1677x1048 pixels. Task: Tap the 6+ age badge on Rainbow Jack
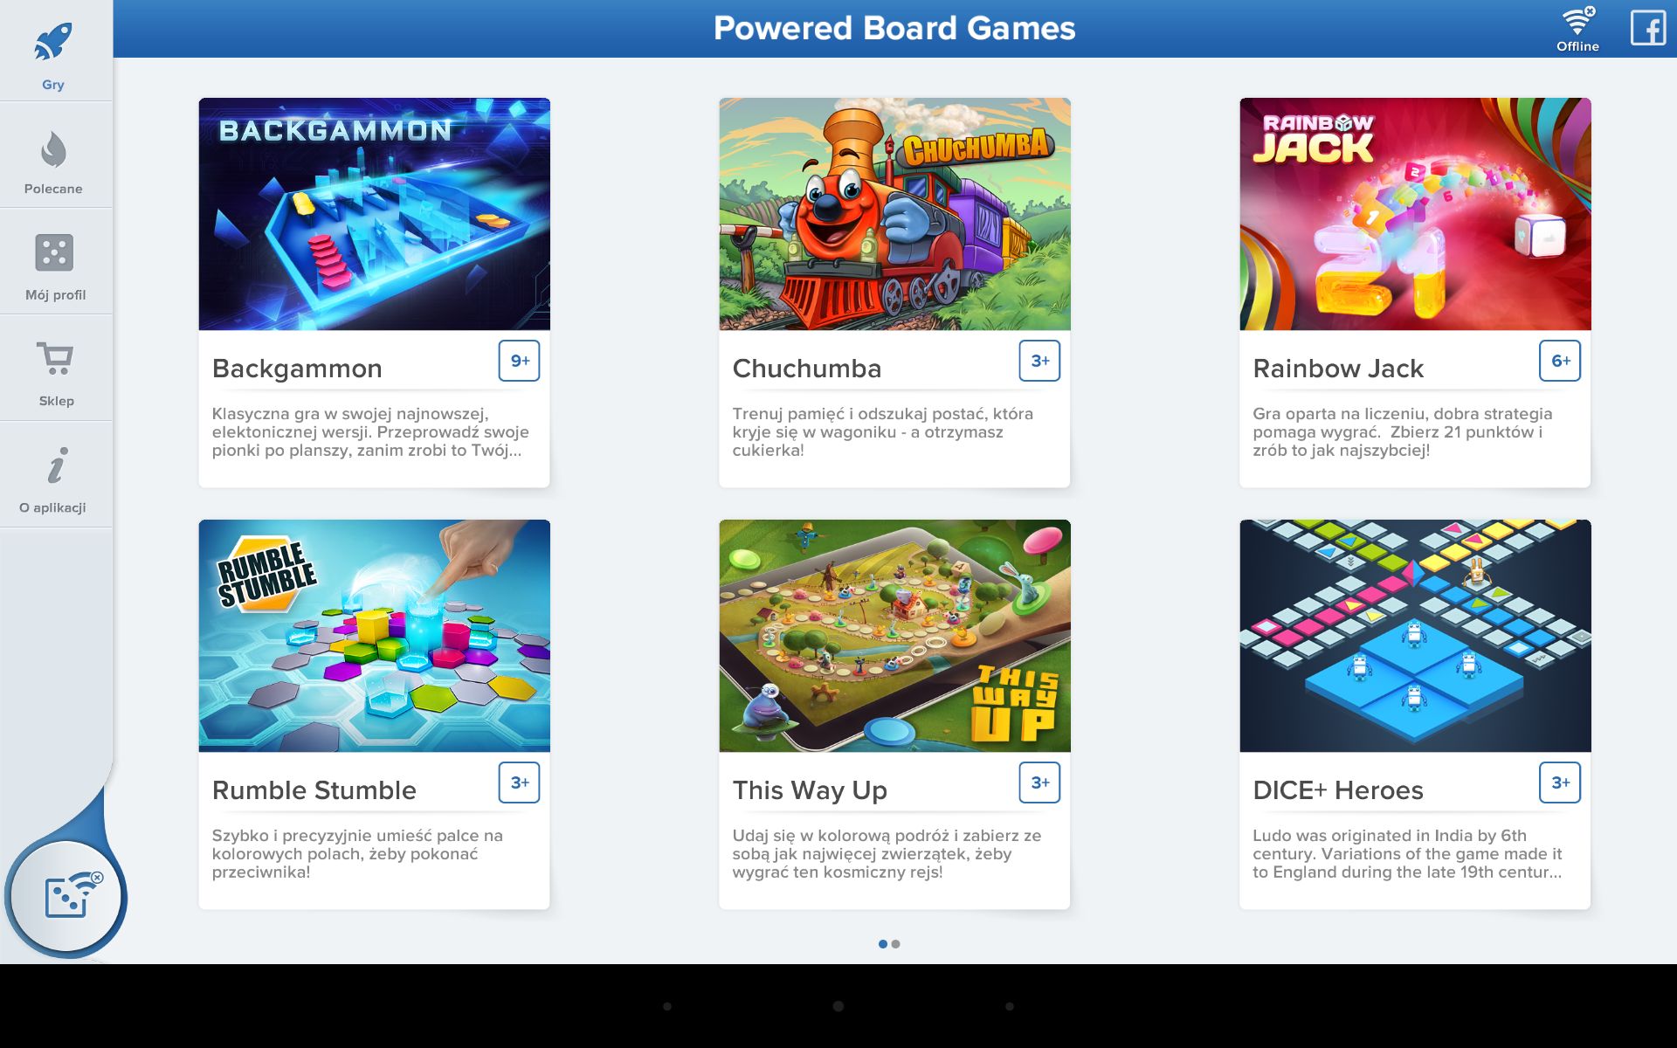[x=1560, y=361]
